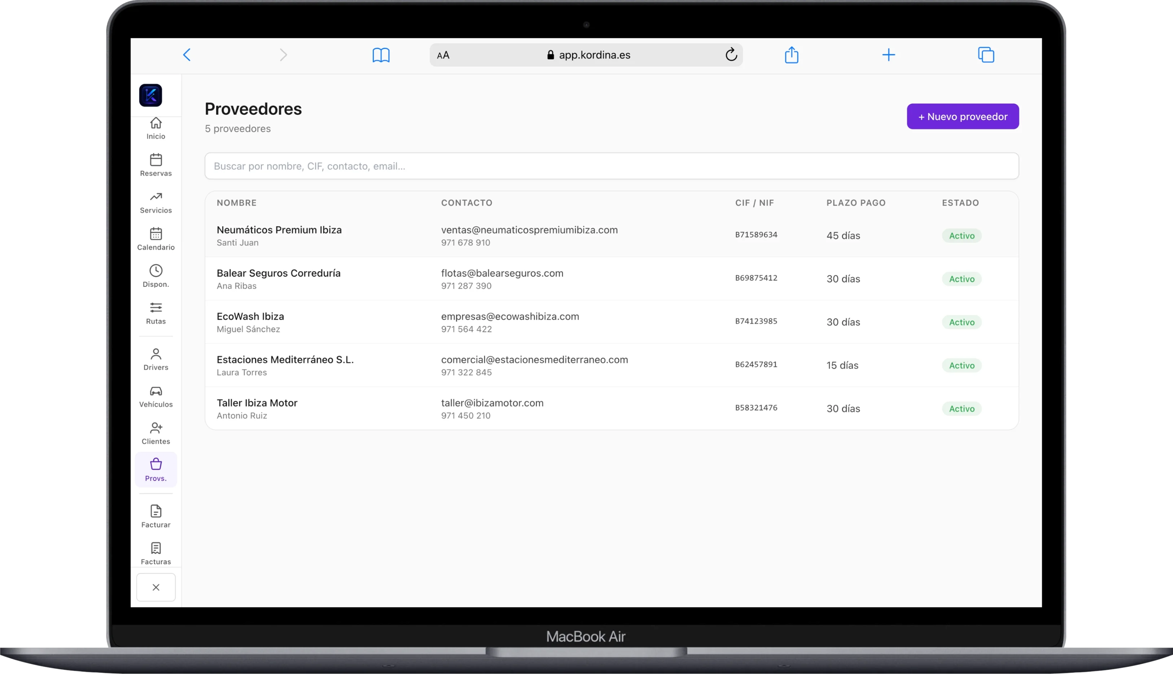1173x674 pixels.
Task: Reload the page in the address bar
Action: tap(731, 54)
